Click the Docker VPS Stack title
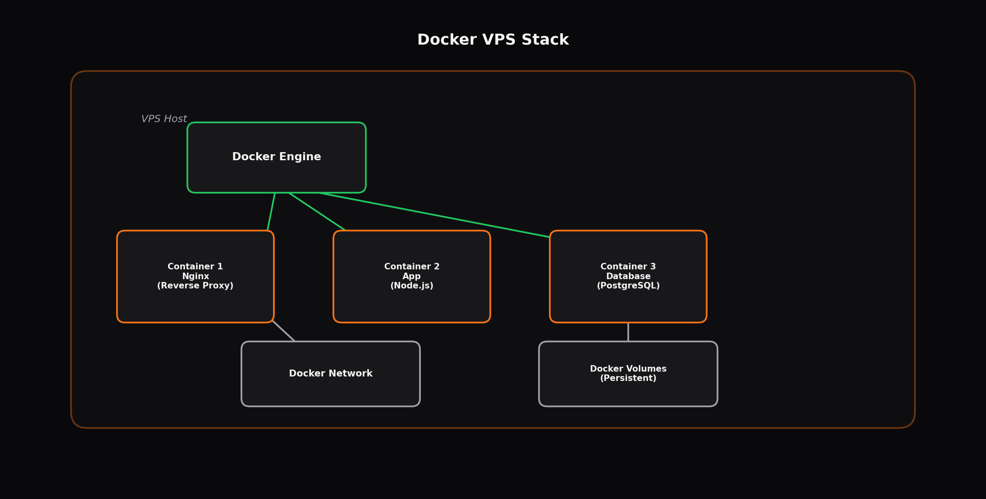Image resolution: width=986 pixels, height=499 pixels. (x=493, y=40)
